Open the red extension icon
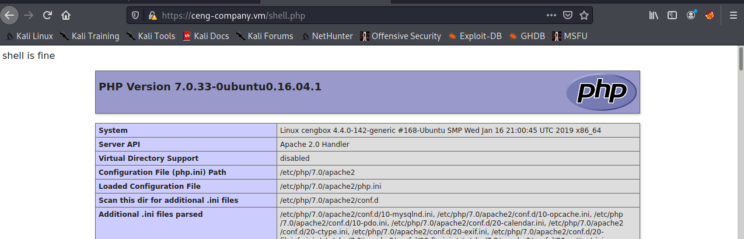744x239 pixels. pyautogui.click(x=710, y=15)
